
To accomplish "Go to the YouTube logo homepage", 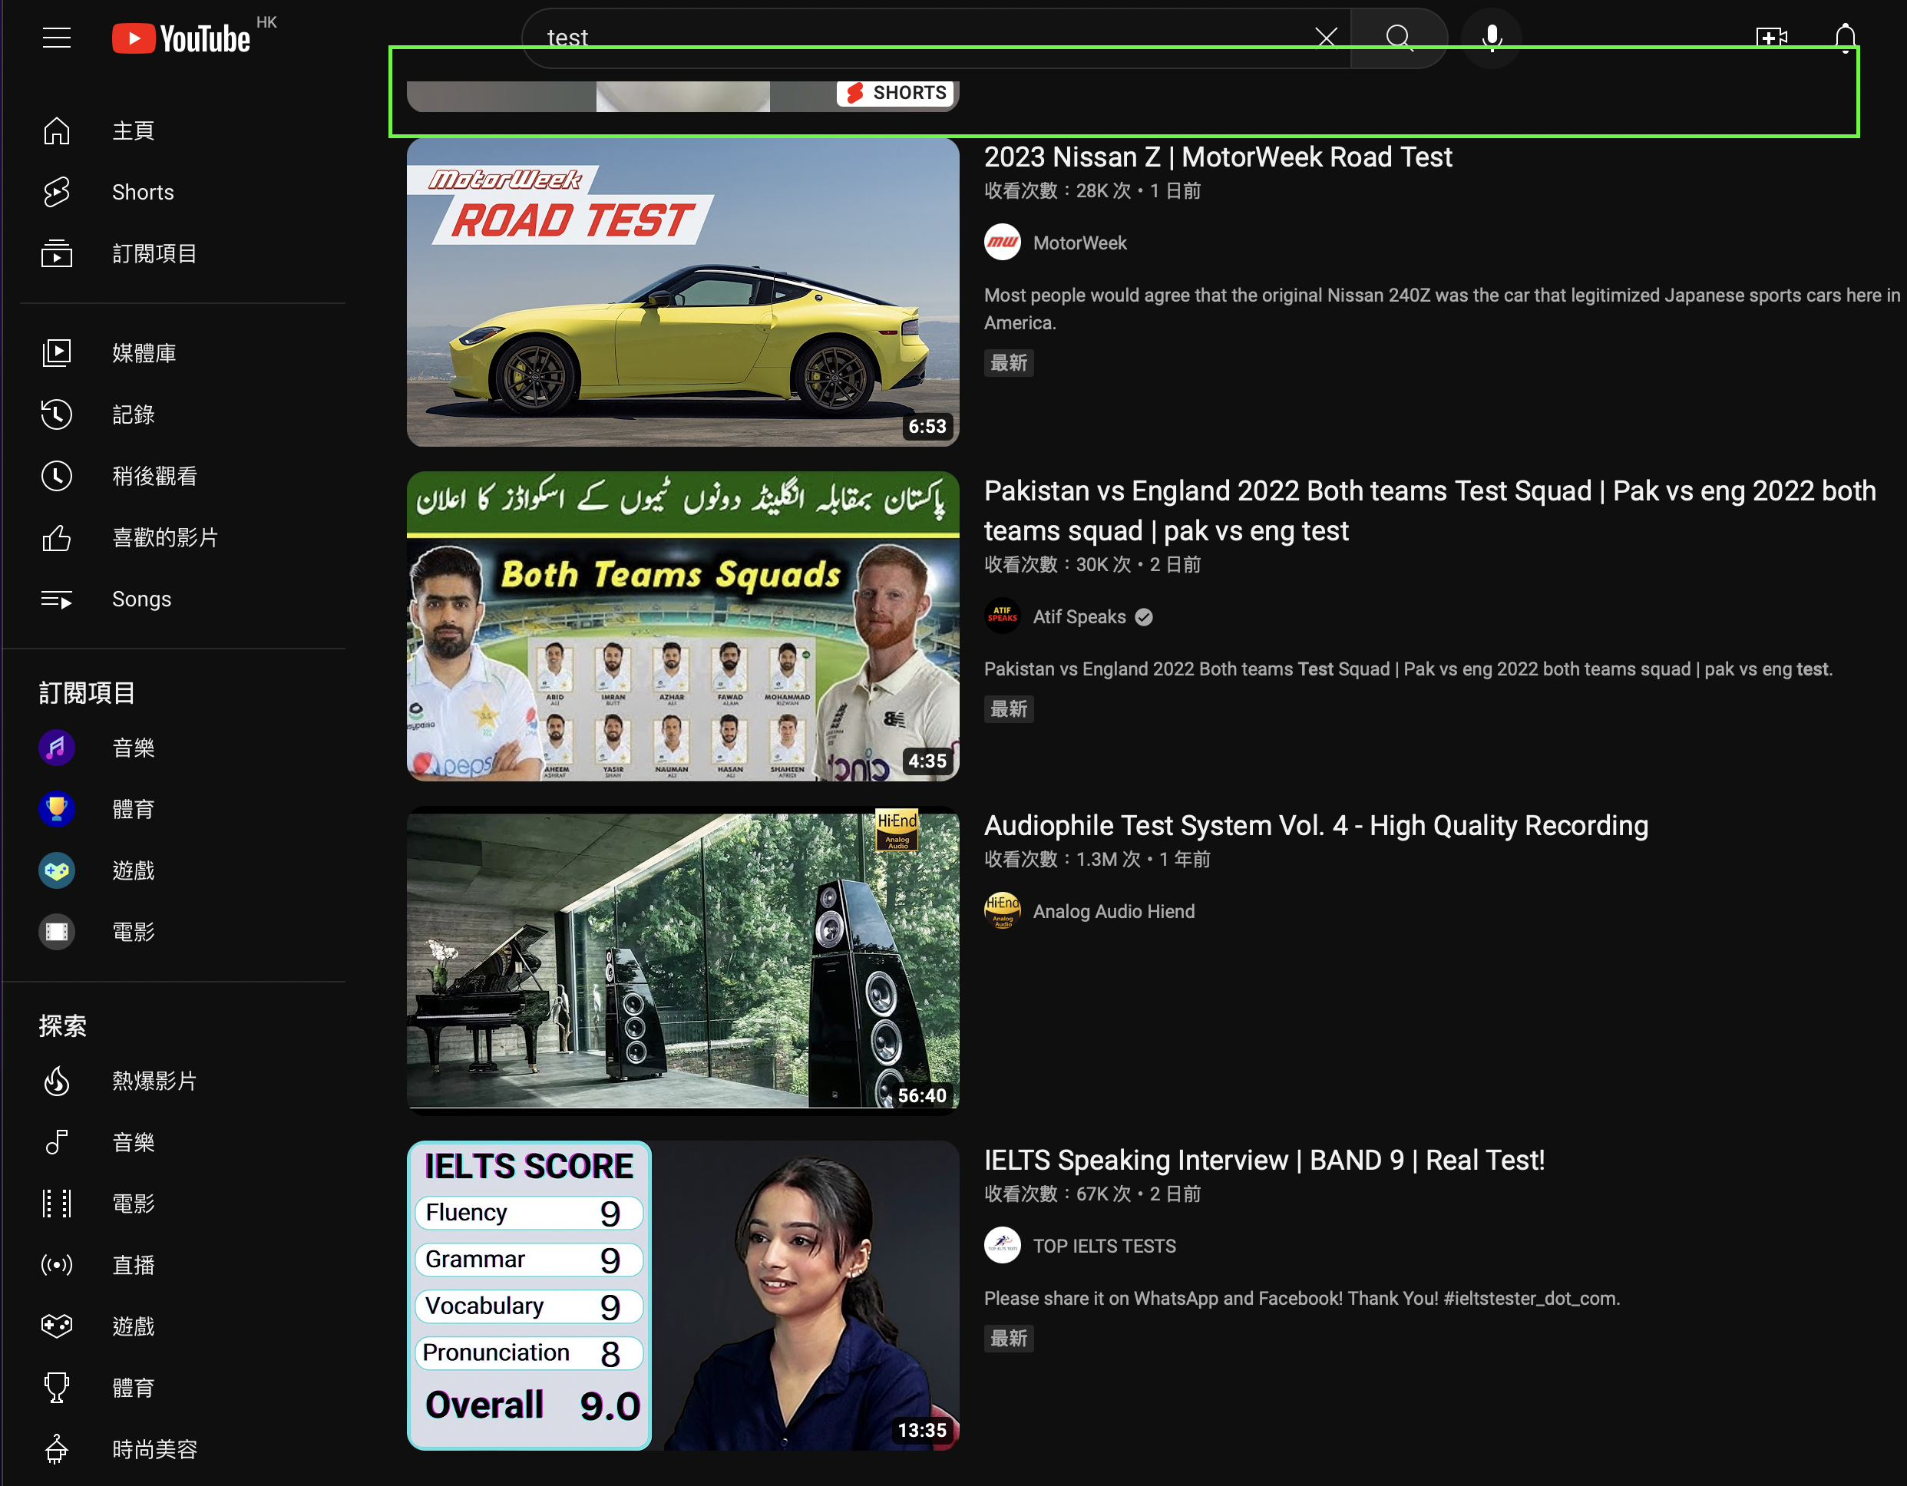I will point(182,39).
